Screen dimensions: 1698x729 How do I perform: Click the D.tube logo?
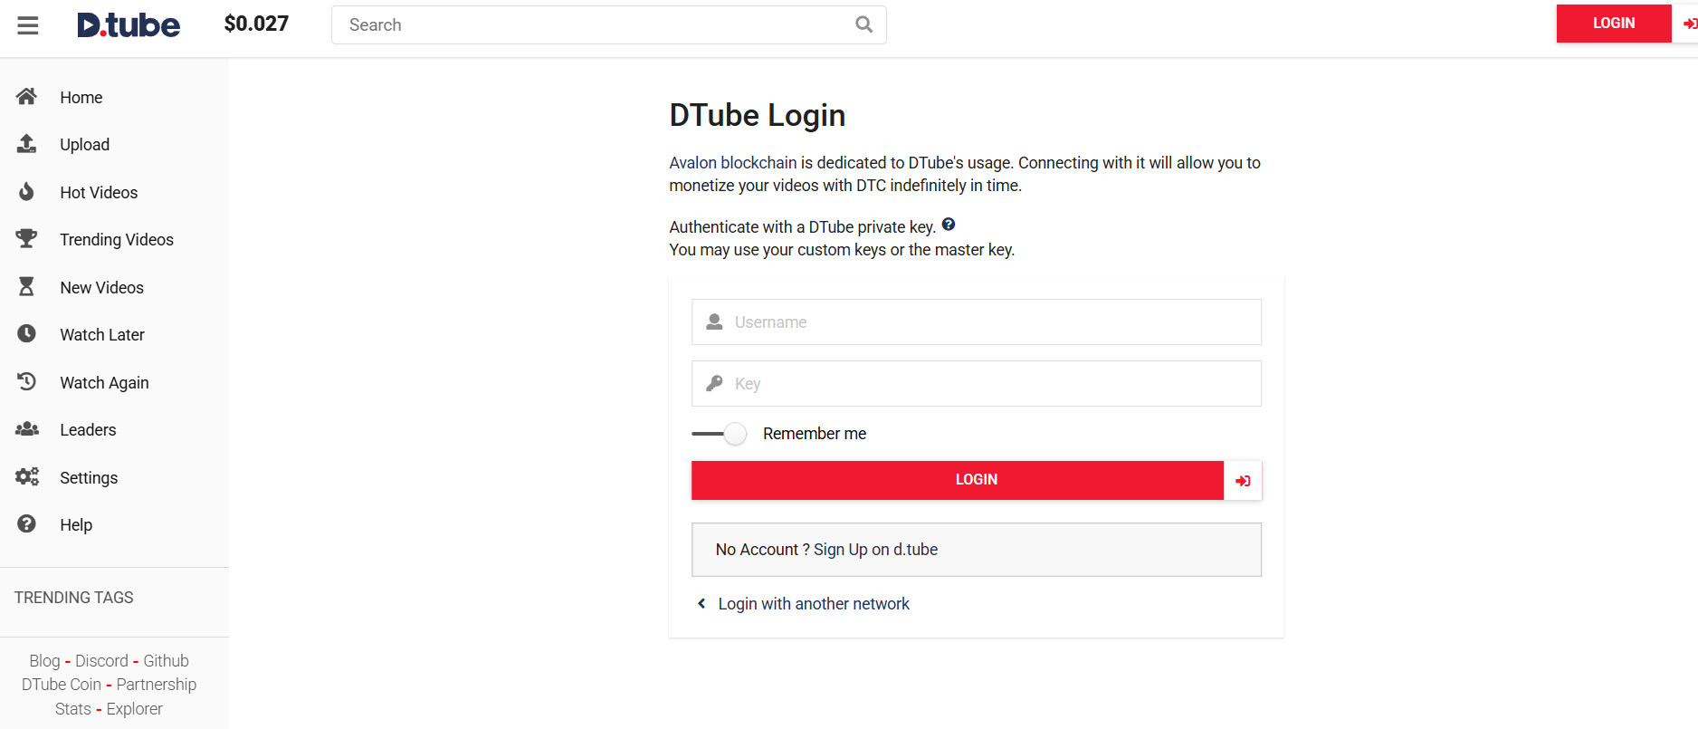[129, 24]
